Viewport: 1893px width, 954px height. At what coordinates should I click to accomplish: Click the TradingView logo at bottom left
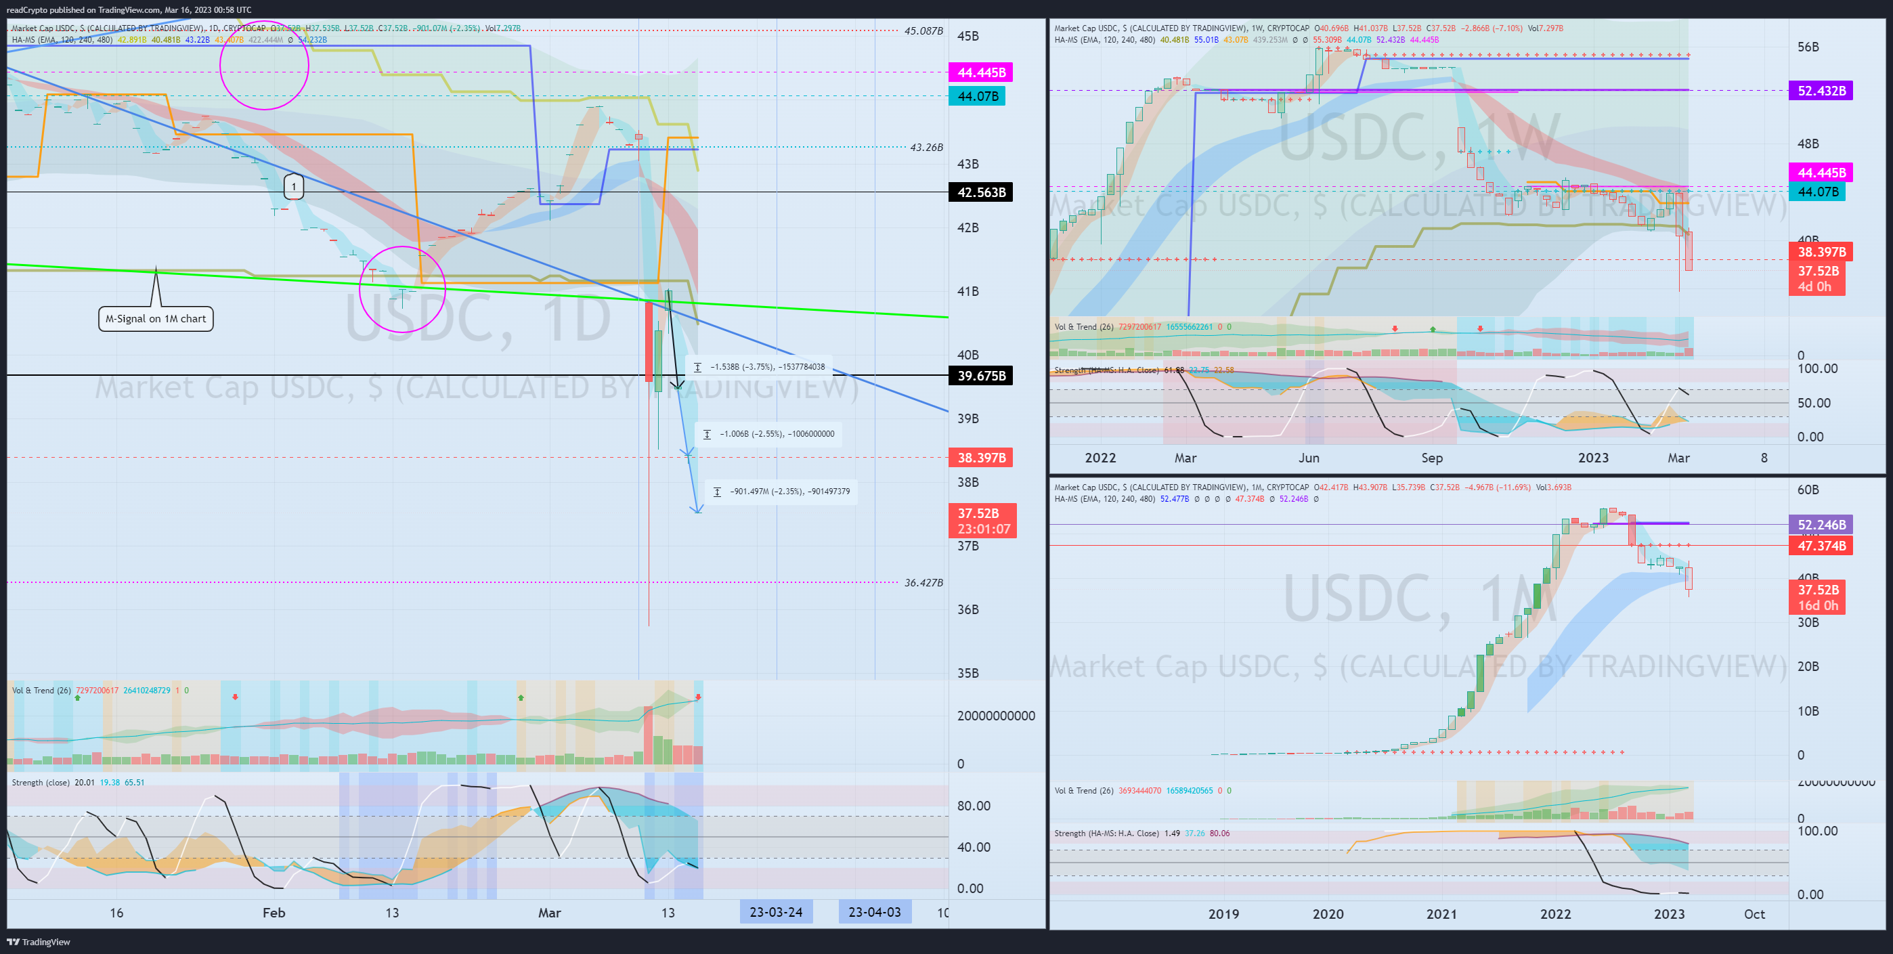coord(38,942)
